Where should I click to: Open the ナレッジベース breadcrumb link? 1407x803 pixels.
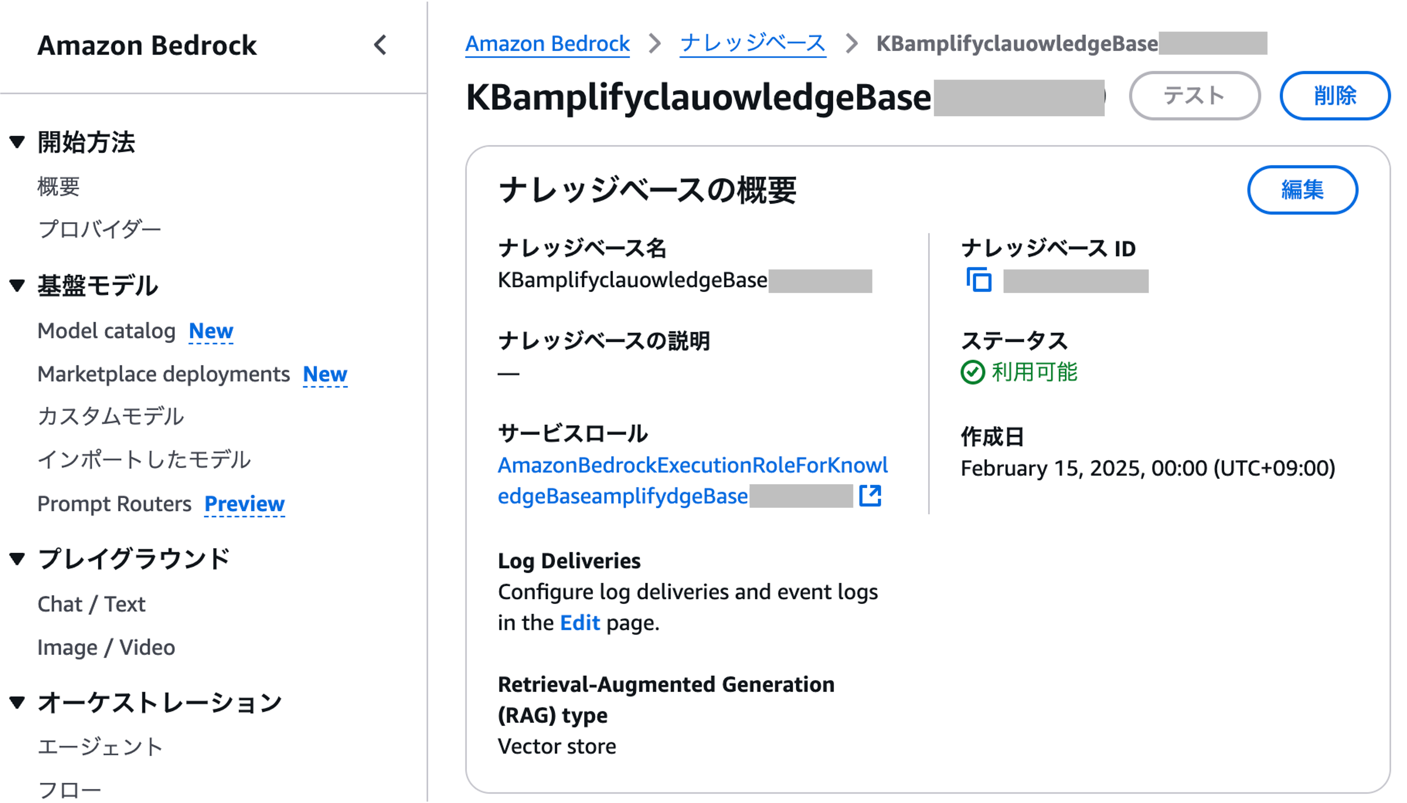(x=753, y=44)
